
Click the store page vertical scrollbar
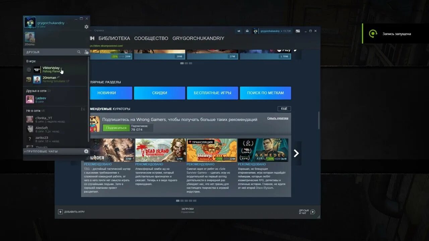(319, 120)
